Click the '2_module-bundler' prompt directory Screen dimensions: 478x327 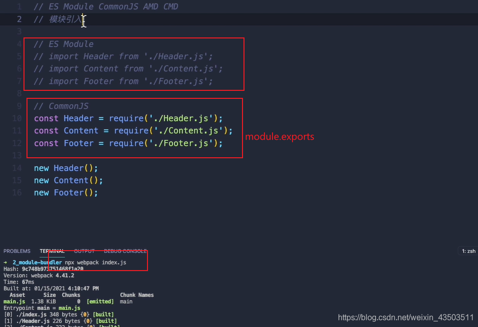coord(37,263)
